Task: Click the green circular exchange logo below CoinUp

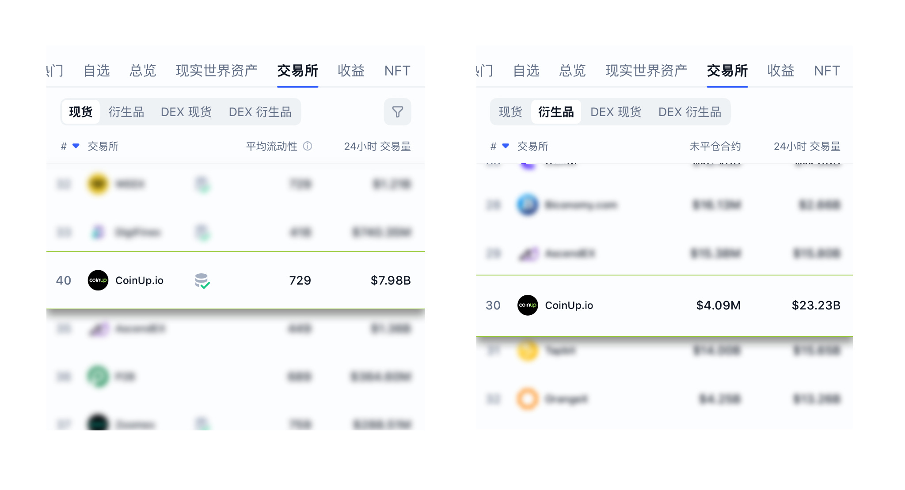Action: click(98, 377)
